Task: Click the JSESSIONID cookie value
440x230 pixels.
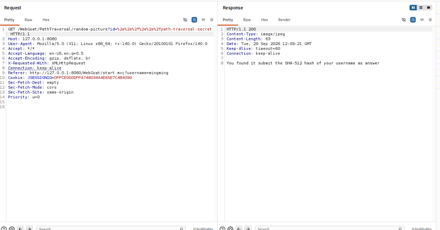Action: [93, 78]
